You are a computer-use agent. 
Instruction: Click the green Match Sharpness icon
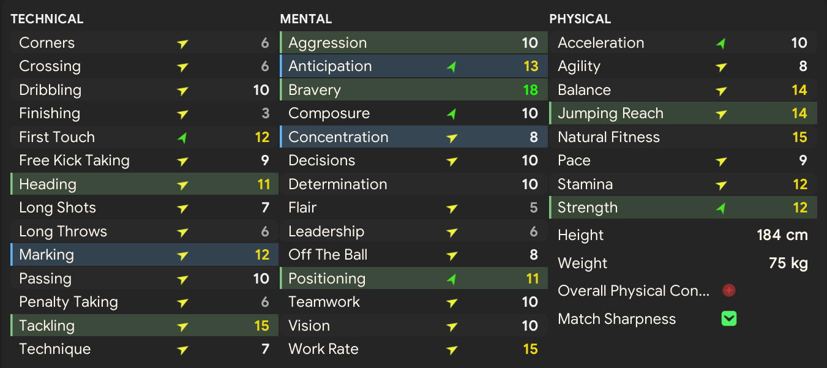(x=728, y=318)
